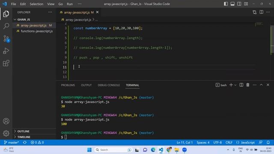Open Source Control view with badge

click(6, 38)
